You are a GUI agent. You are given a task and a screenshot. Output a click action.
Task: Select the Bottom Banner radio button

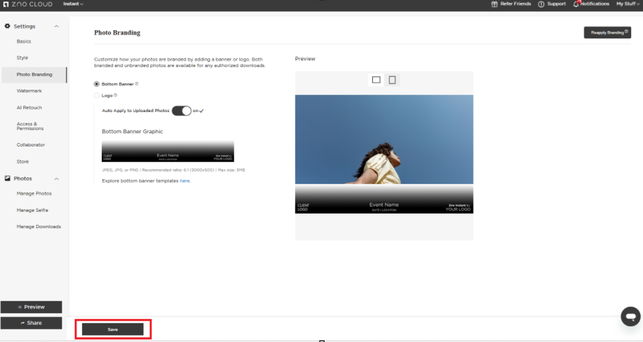coord(97,84)
